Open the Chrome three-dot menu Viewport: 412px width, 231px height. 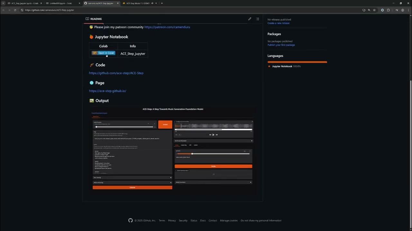pos(408,10)
